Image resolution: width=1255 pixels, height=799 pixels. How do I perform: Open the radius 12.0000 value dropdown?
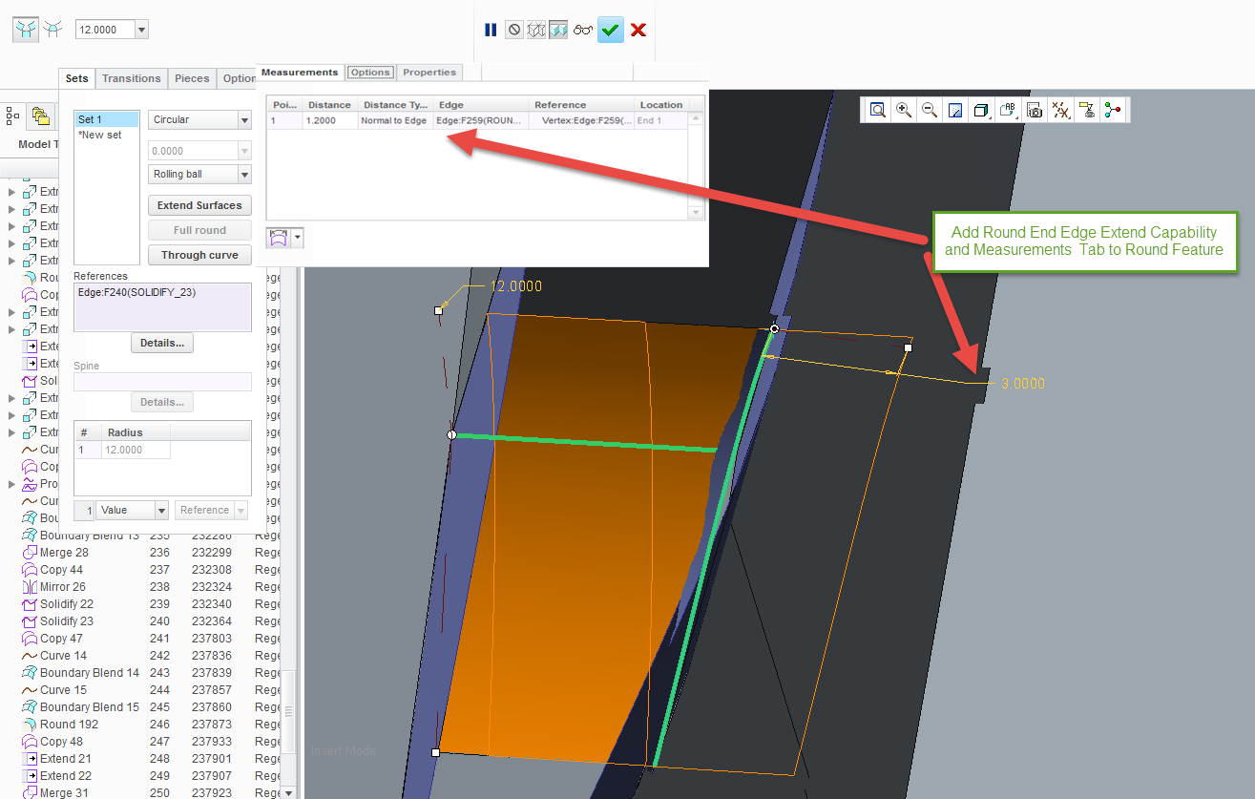point(142,30)
